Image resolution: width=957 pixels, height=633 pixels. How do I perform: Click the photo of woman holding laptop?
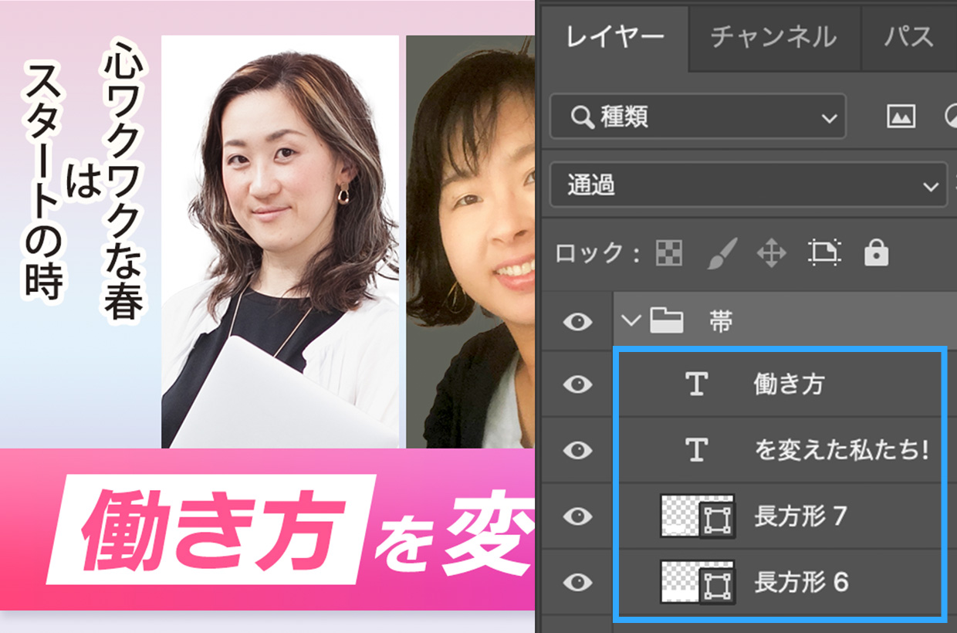click(280, 242)
